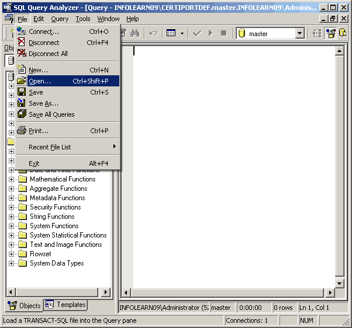Select Save As... menu entry
The image size is (352, 328).
68,103
